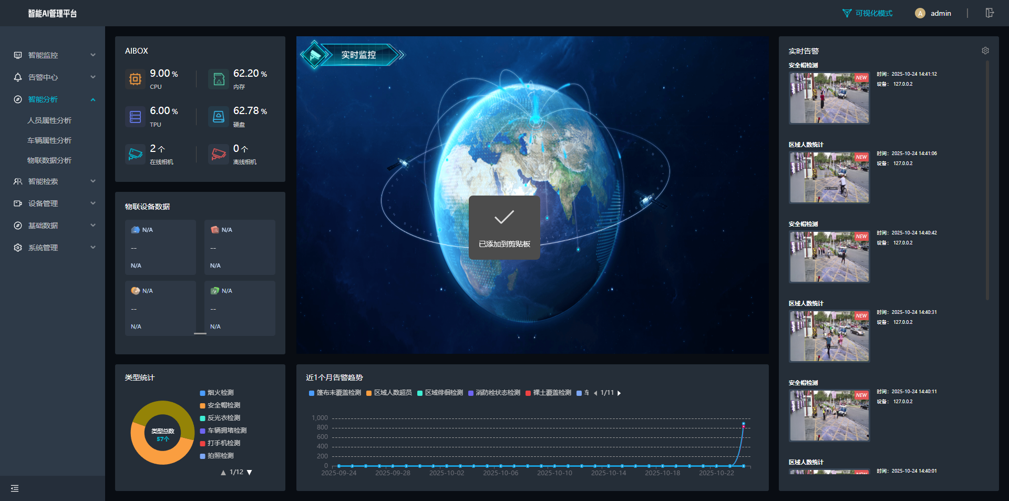Open real-time alarm settings gear
1009x501 pixels.
pyautogui.click(x=985, y=50)
